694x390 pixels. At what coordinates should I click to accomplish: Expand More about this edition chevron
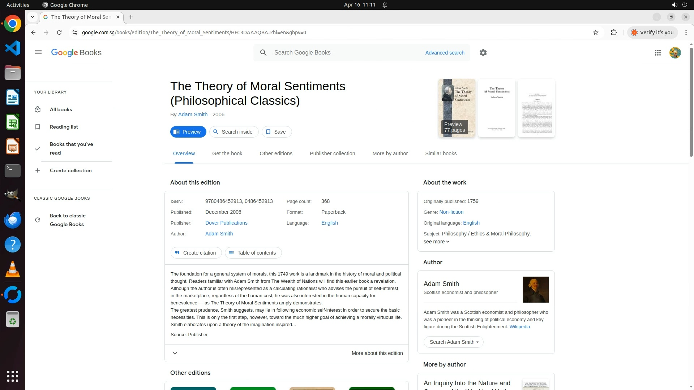(175, 353)
